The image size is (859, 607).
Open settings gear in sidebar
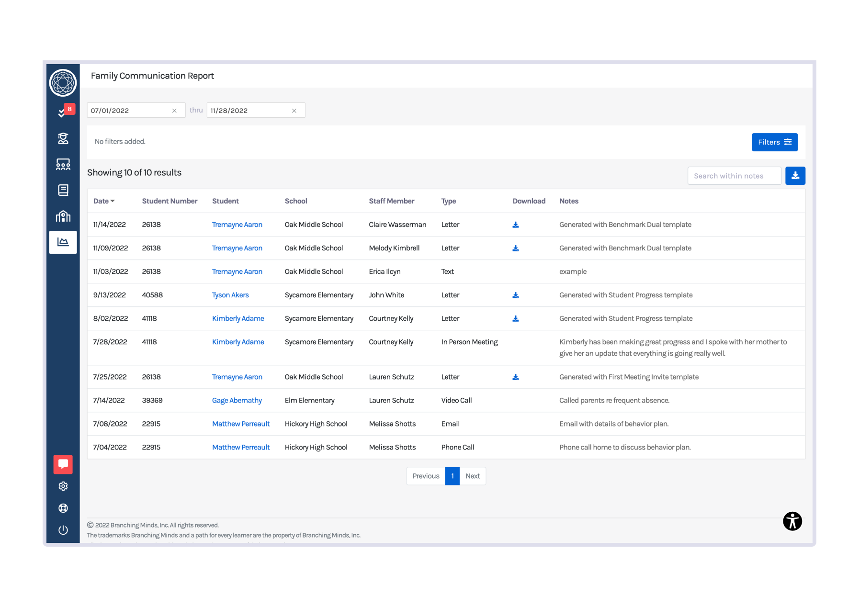pos(63,486)
